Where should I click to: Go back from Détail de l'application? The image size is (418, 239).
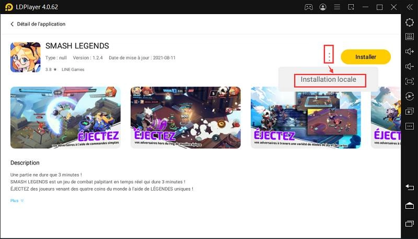pyautogui.click(x=13, y=24)
